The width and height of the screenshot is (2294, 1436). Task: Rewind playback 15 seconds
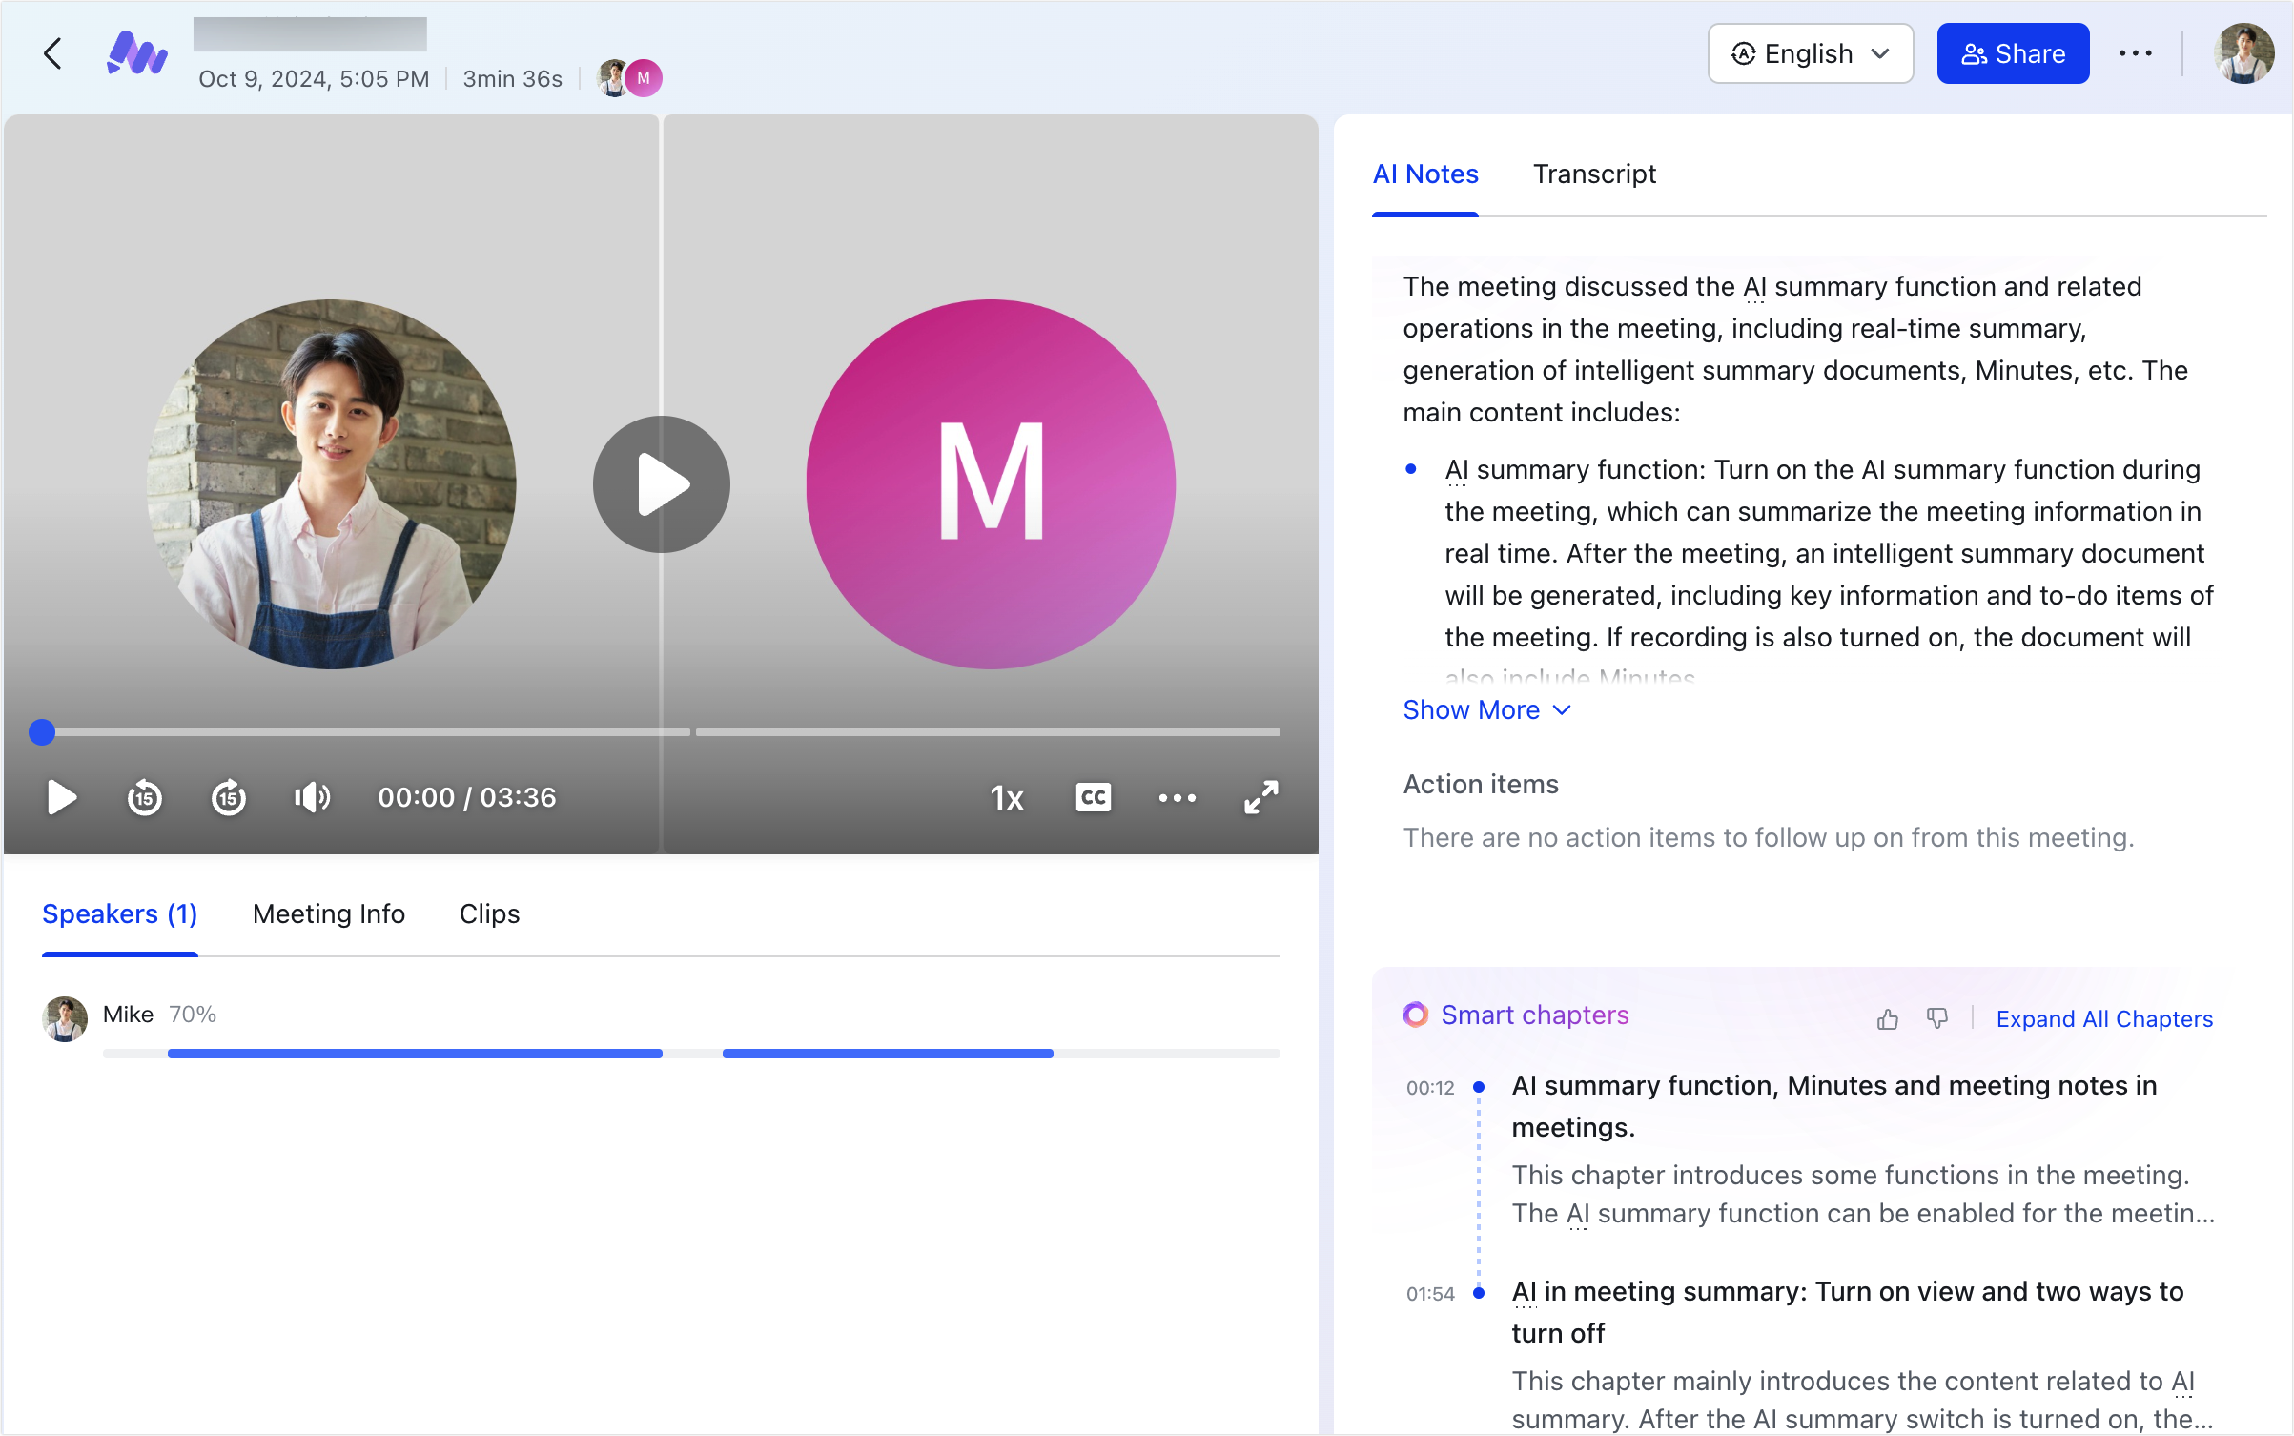click(x=144, y=798)
